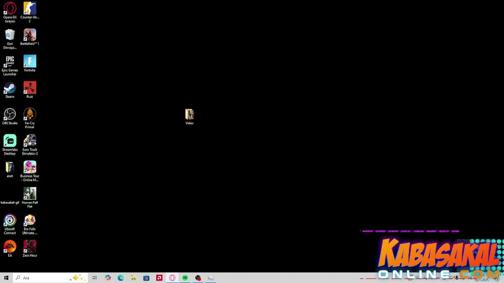The width and height of the screenshot is (504, 283).
Task: Open Microsoft Store from the taskbar
Action: click(146, 278)
